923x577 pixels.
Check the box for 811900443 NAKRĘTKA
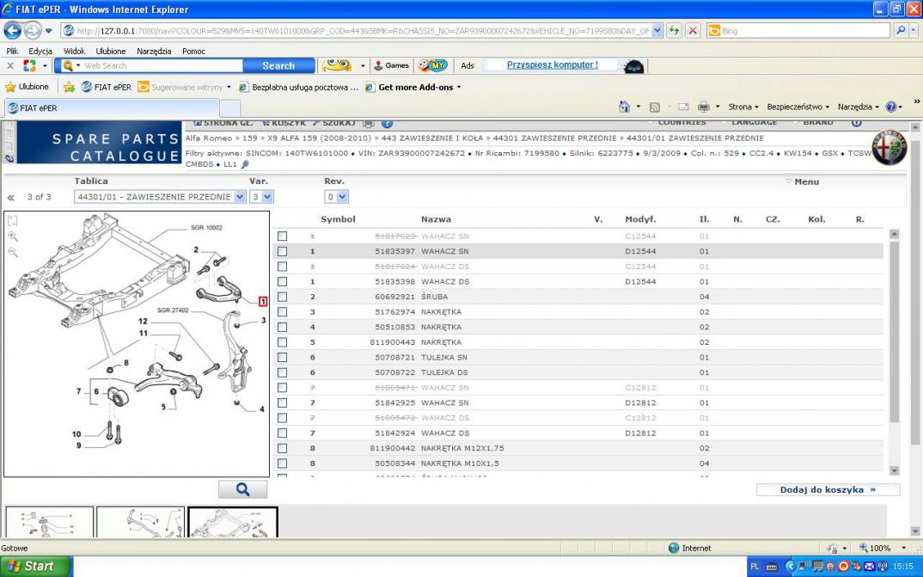[283, 342]
